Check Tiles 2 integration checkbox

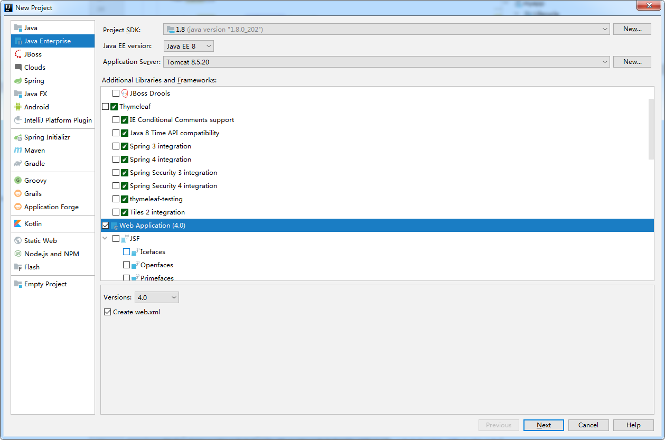(116, 212)
